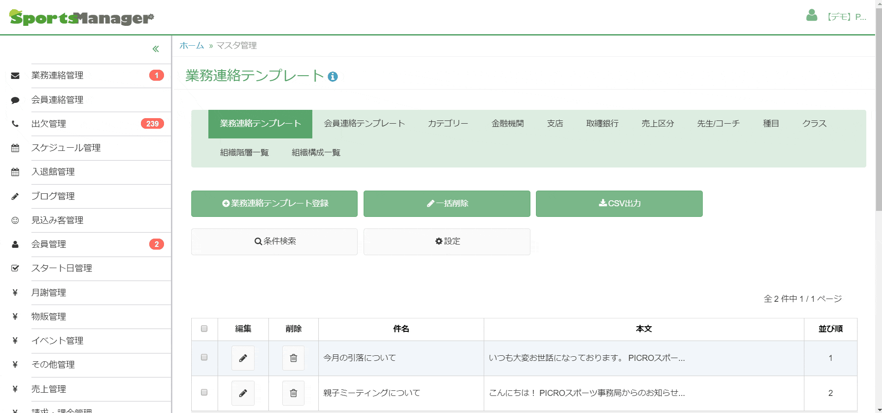
Task: Open the カテゴリー tab
Action: [x=448, y=124]
